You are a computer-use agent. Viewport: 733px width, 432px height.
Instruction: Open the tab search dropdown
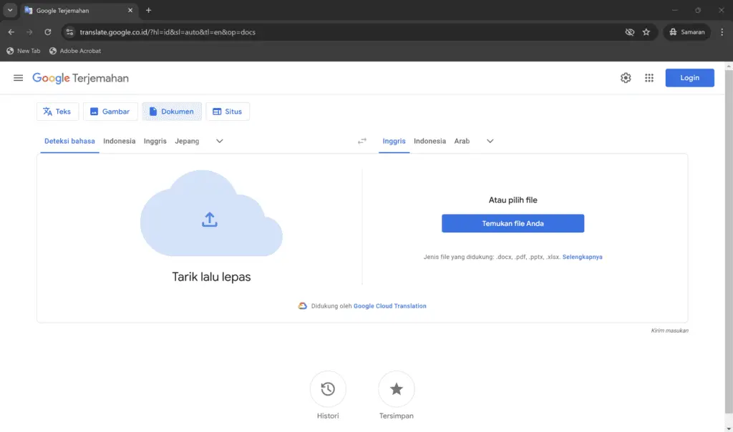click(x=10, y=10)
